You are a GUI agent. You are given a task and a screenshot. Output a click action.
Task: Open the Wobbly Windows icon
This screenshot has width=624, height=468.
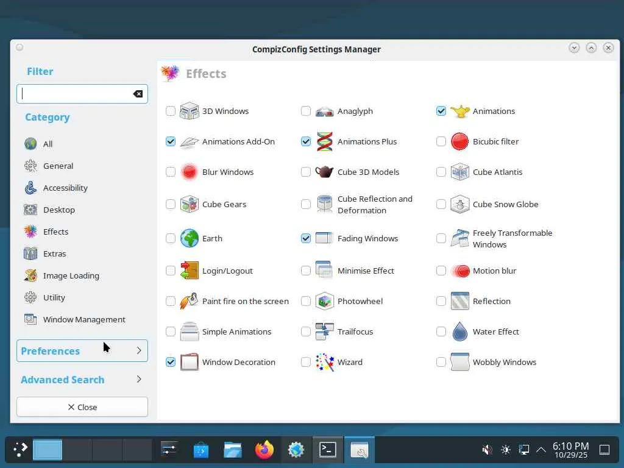pyautogui.click(x=459, y=362)
